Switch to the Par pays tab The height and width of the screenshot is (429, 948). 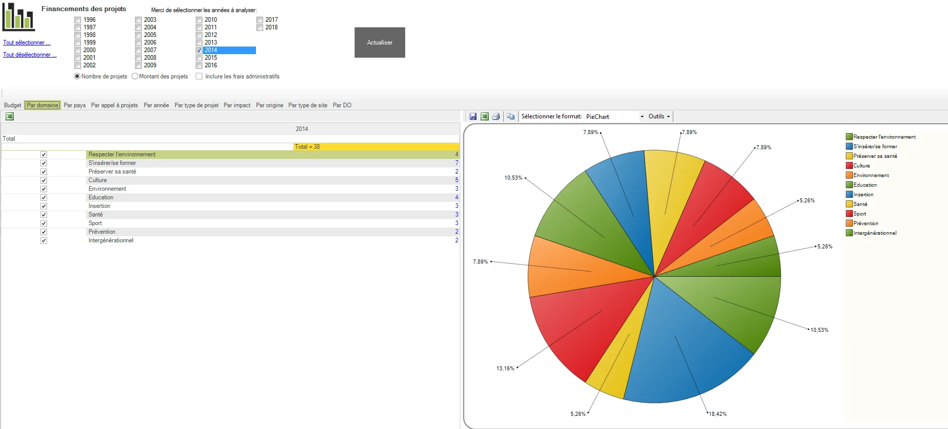coord(75,105)
